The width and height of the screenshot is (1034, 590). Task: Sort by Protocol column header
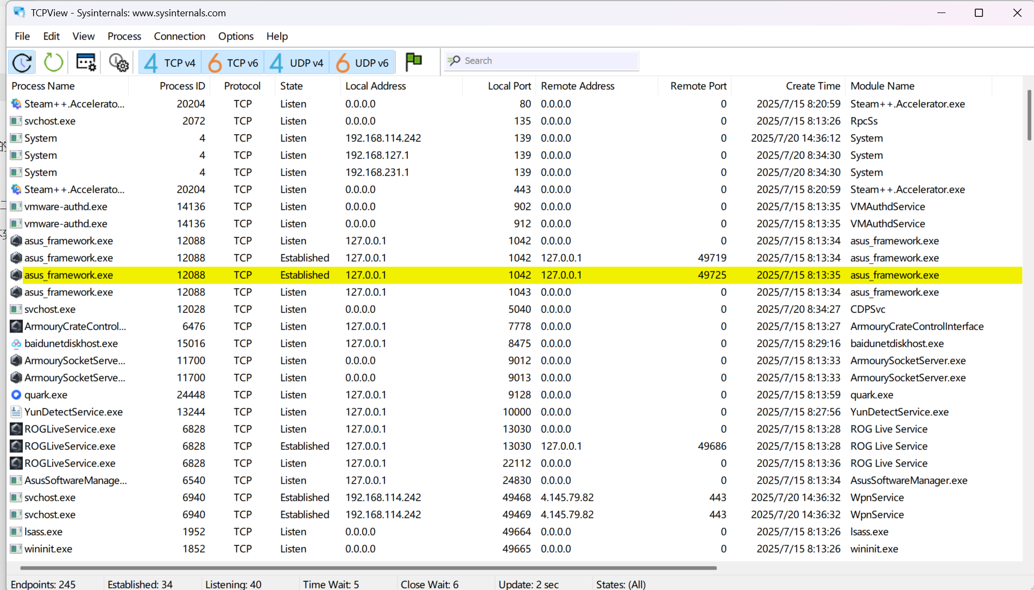coord(242,86)
